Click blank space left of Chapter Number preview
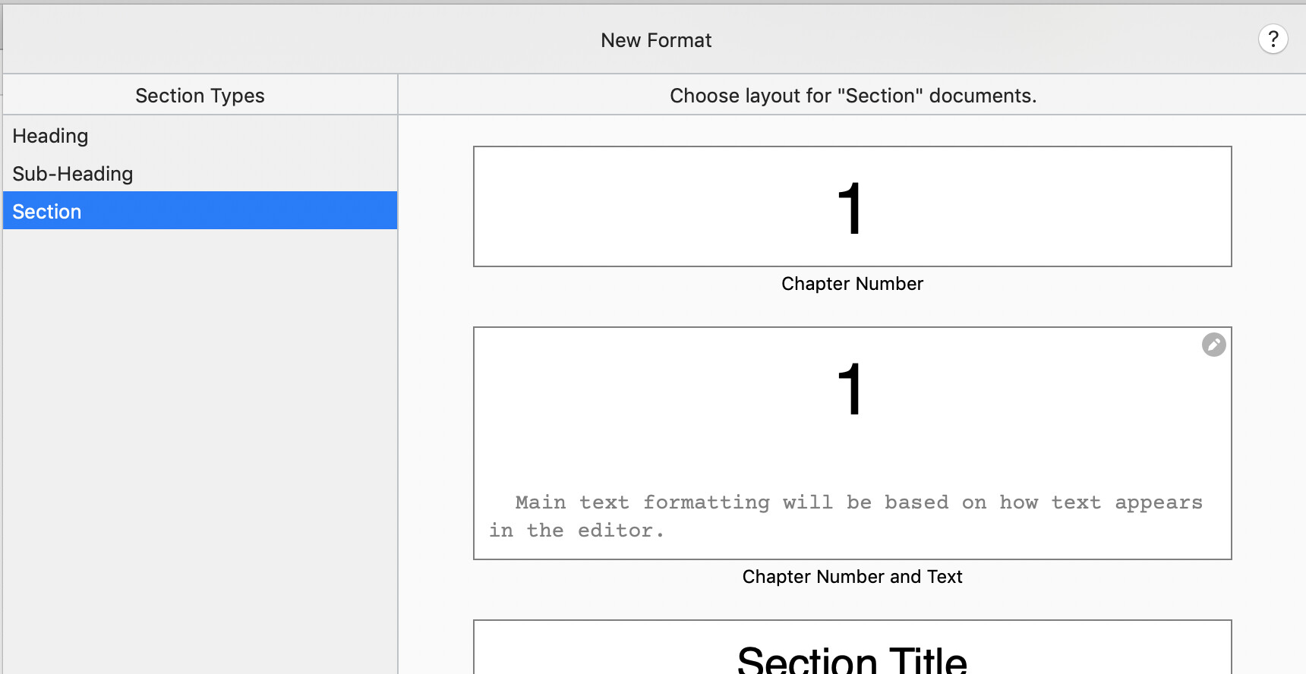The width and height of the screenshot is (1306, 674). click(436, 206)
